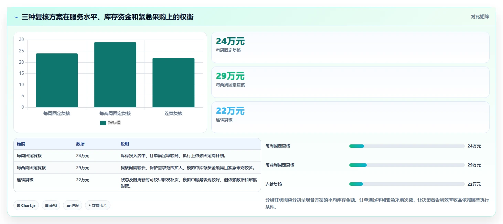503x224 pixels.
Task: Click the 表格 tag
Action: pyautogui.click(x=51, y=205)
